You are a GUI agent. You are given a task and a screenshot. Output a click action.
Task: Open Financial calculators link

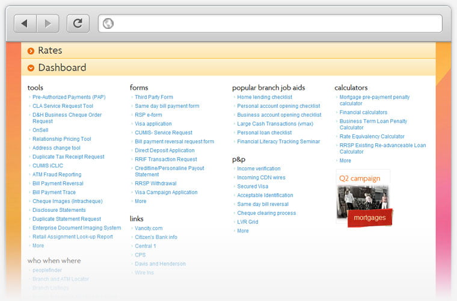tap(363, 113)
